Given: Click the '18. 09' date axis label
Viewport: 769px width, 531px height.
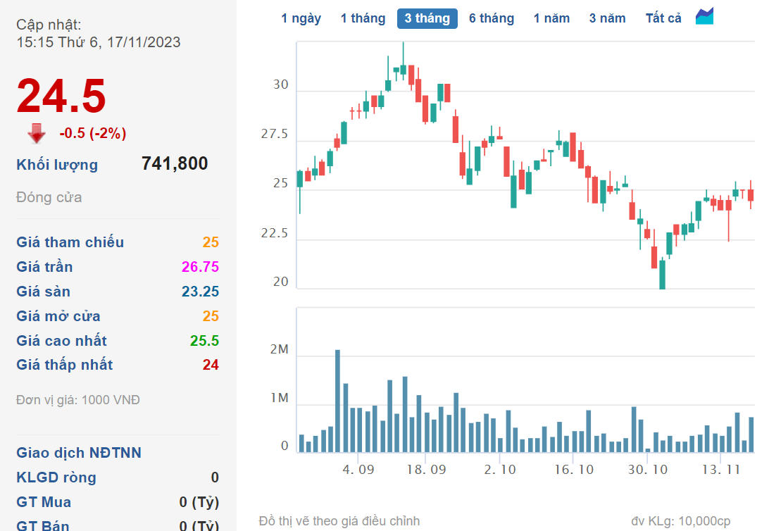Looking at the screenshot, I should click(x=427, y=470).
